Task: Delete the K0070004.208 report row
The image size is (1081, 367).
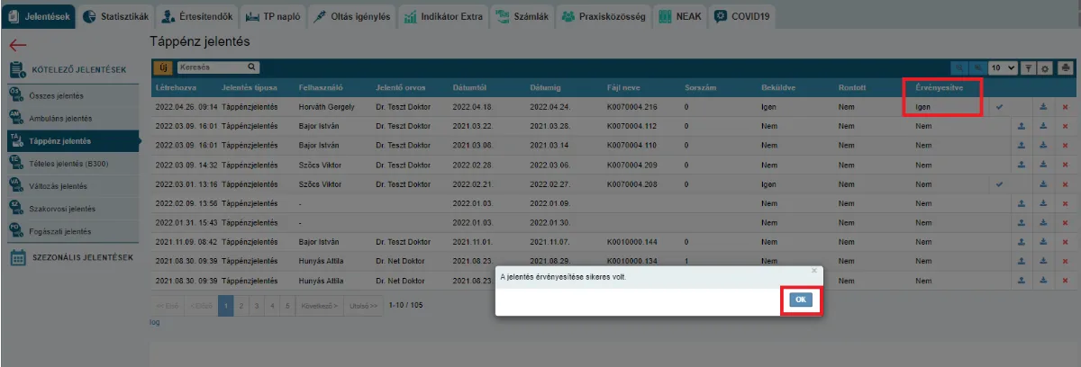Action: coord(1065,183)
